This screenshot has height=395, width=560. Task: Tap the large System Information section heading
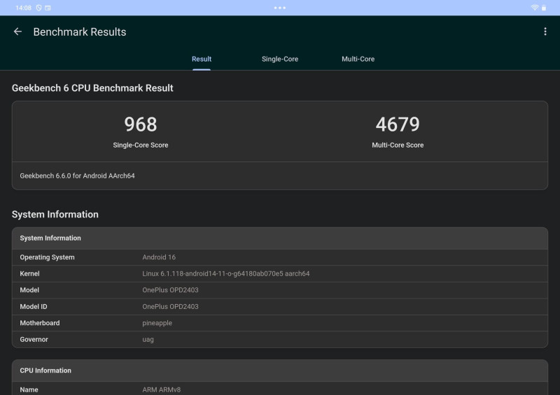(55, 215)
